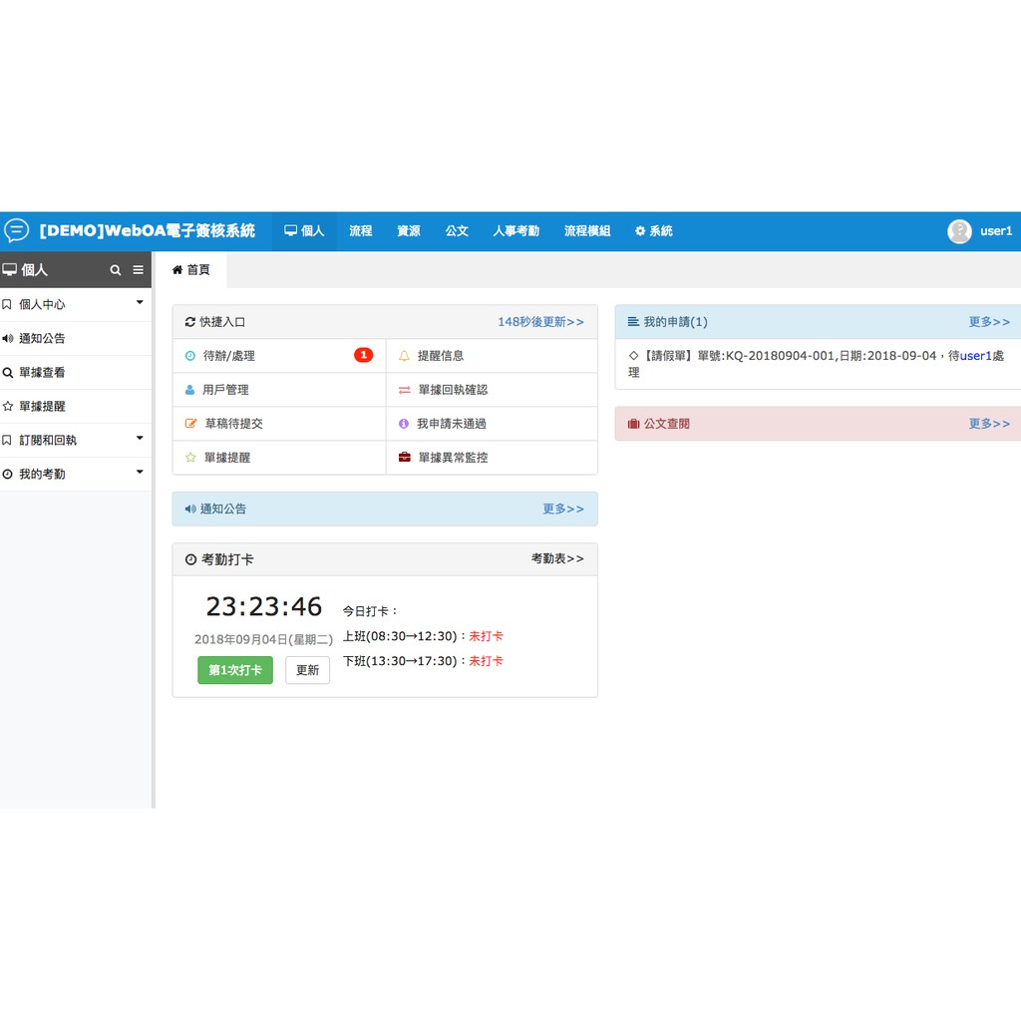The height and width of the screenshot is (1021, 1021).
Task: Click the list icon beside 我的申請(1)
Action: pyautogui.click(x=633, y=322)
